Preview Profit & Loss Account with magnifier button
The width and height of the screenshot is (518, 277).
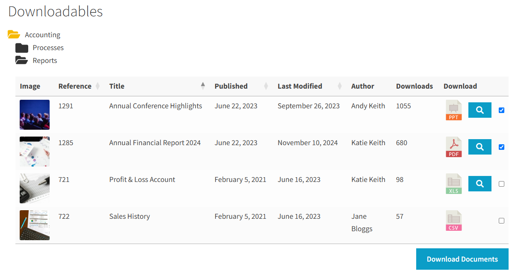[480, 184]
